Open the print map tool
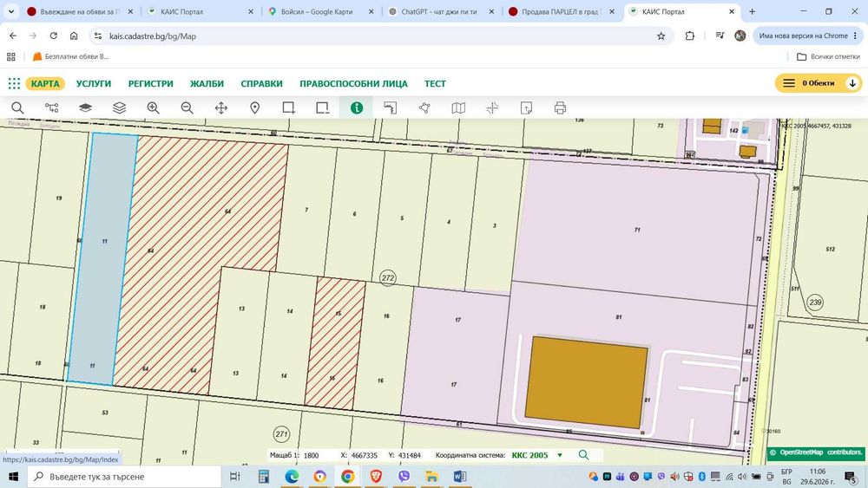This screenshot has height=488, width=868. click(x=560, y=107)
